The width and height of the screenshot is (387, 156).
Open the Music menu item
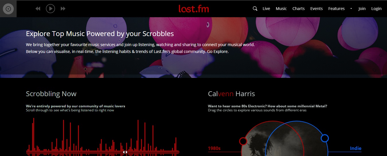coord(281,9)
